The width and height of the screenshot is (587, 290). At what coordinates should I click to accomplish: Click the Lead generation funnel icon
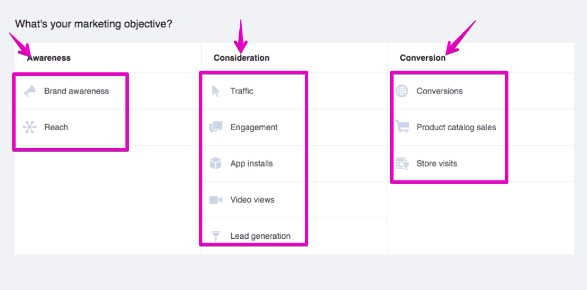click(x=216, y=236)
